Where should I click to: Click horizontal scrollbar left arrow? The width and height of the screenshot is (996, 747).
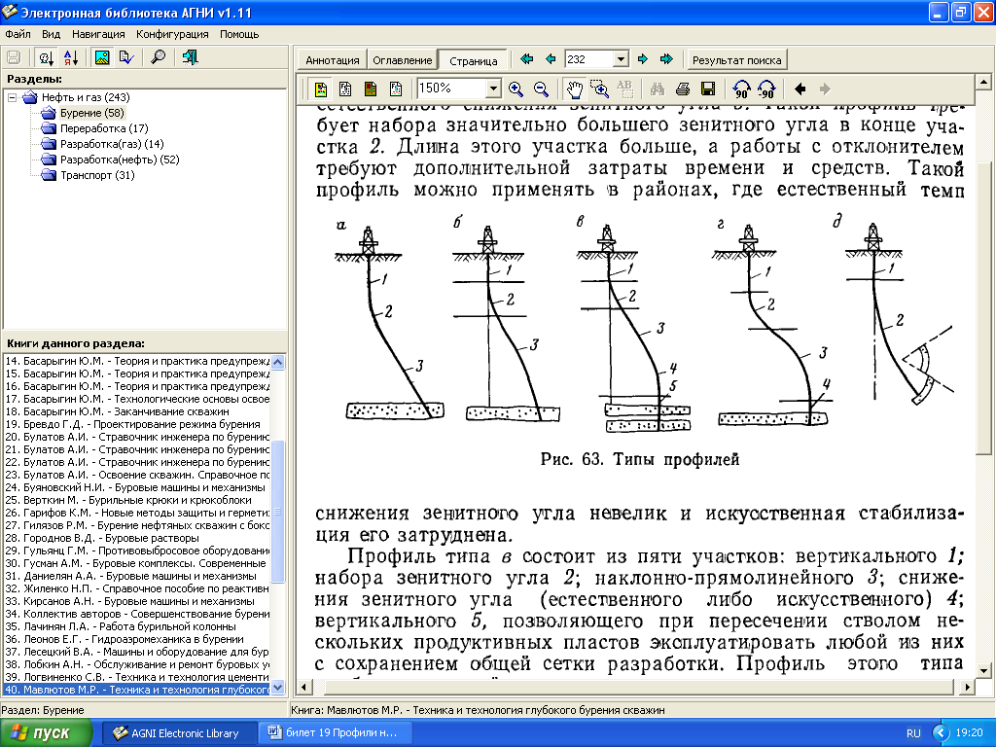304,687
